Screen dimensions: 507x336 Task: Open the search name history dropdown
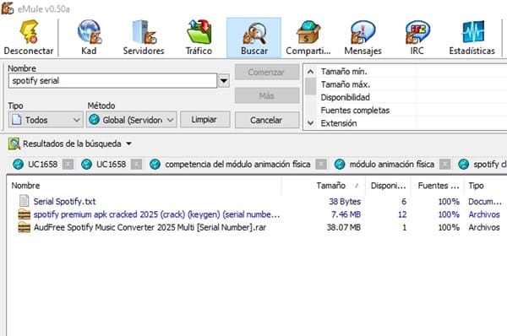tap(224, 81)
